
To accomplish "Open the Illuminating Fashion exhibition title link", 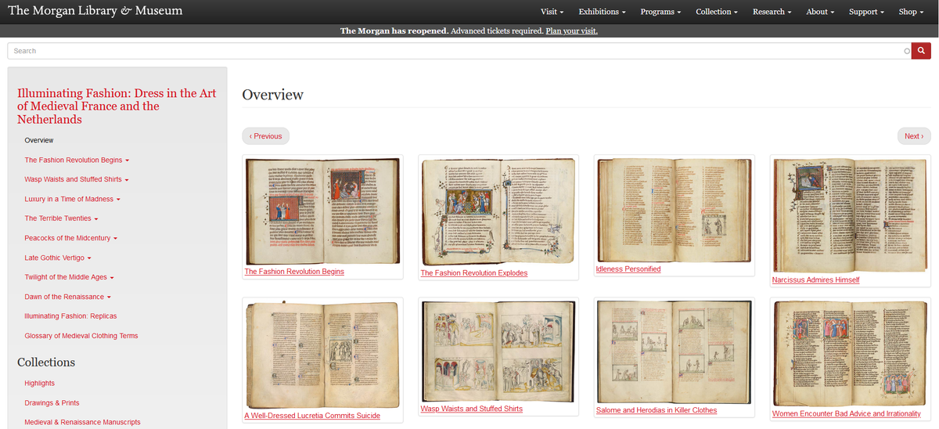I will coord(117,106).
